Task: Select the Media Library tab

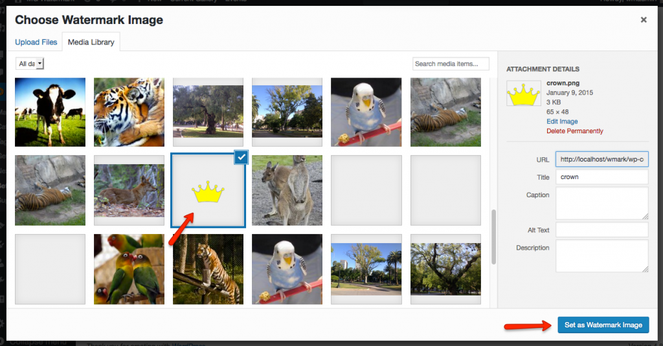Action: 91,42
